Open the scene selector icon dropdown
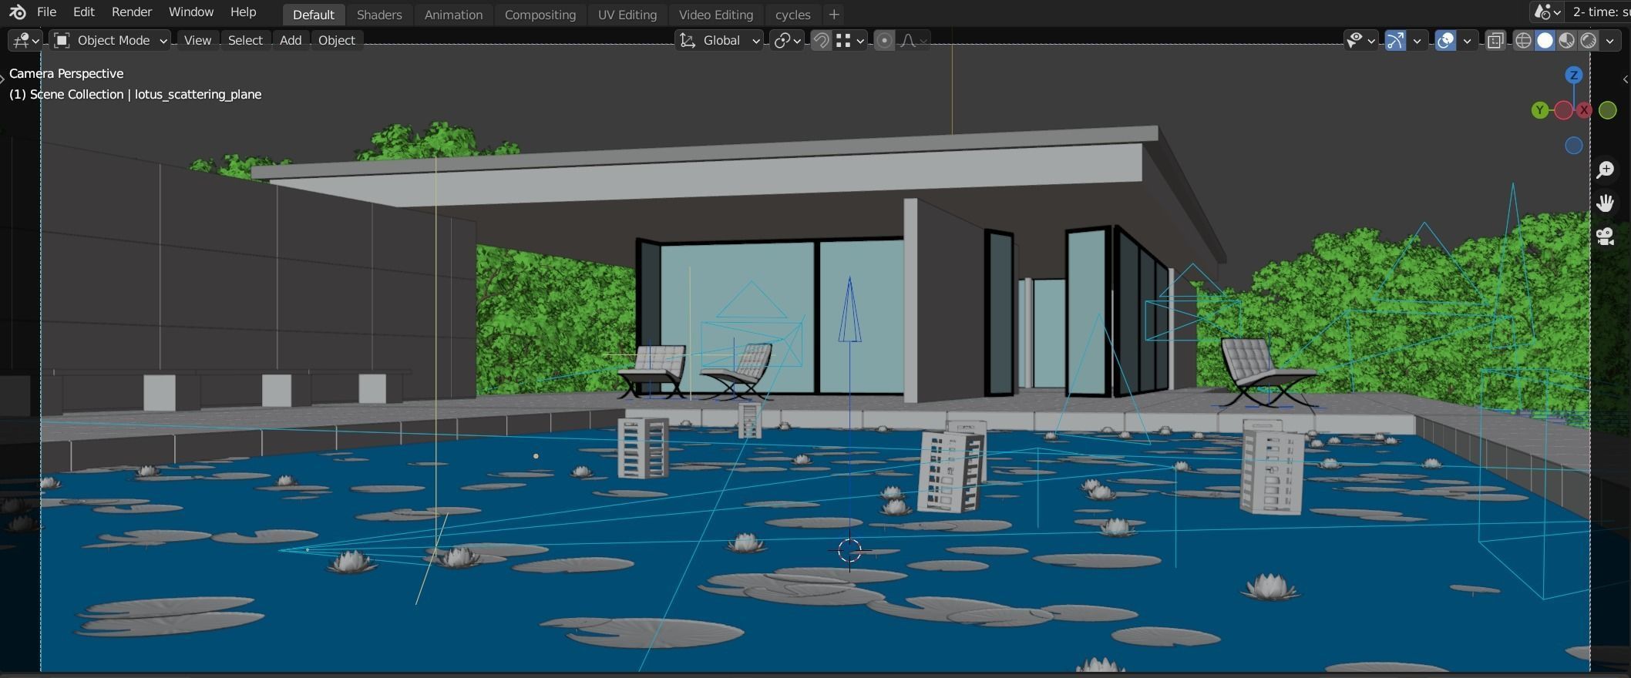This screenshot has width=1631, height=678. click(1548, 12)
